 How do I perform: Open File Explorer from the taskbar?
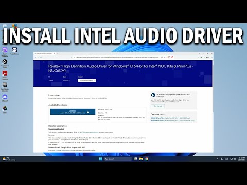tap(141, 159)
